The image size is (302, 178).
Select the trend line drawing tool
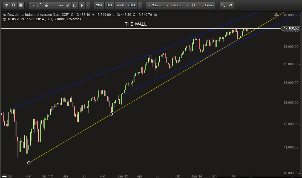tap(39, 5)
